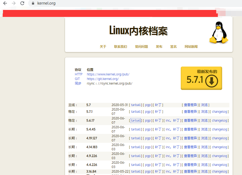Click the Tux penguin logo
The height and width of the screenshot is (175, 242).
point(219,32)
